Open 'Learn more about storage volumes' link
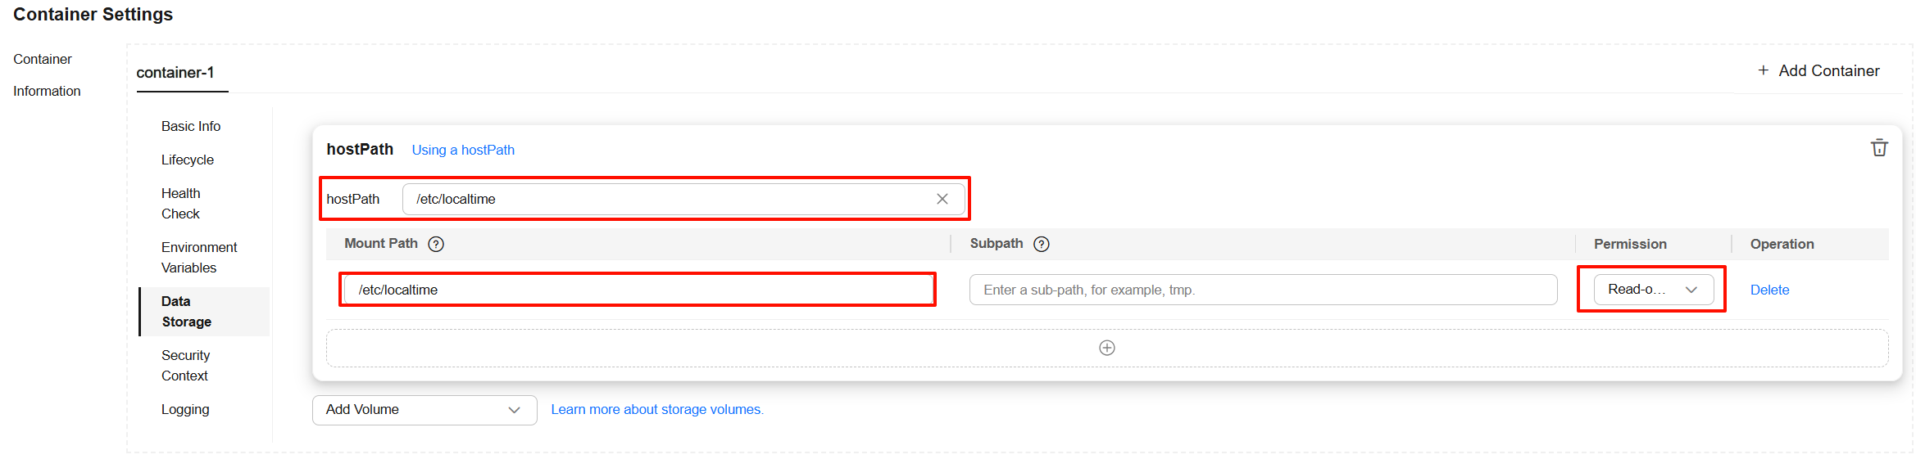Viewport: 1916px width, 468px height. coord(657,409)
